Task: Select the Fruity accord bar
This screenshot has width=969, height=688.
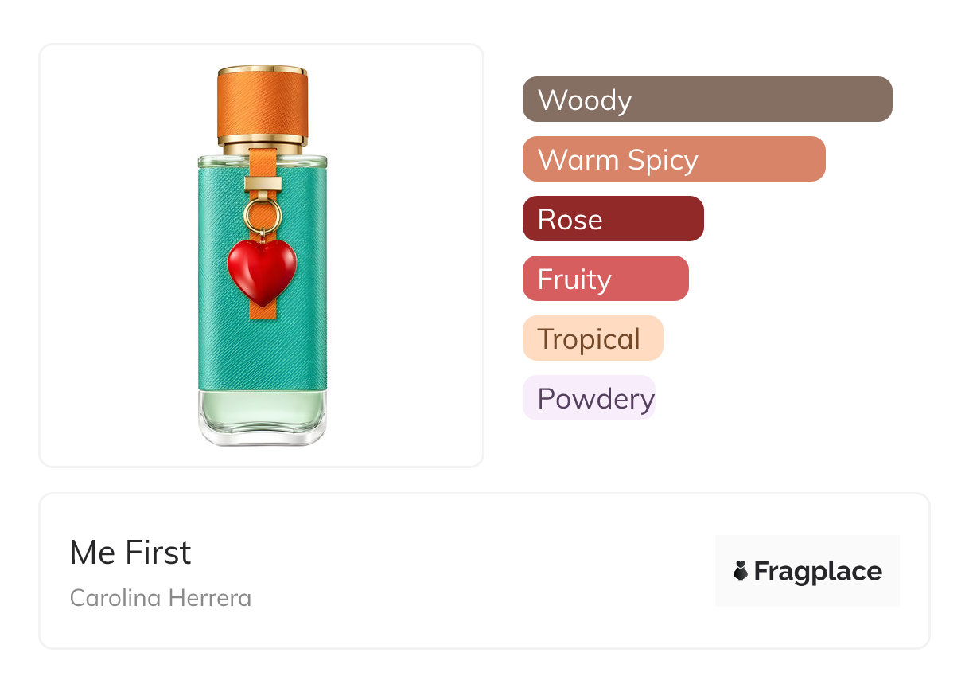Action: coord(605,279)
